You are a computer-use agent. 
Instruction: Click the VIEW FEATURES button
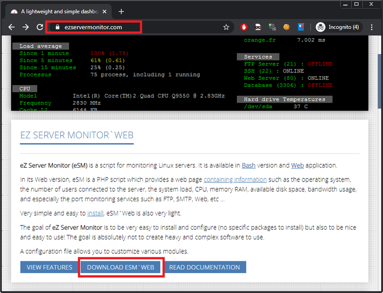tap(50, 267)
